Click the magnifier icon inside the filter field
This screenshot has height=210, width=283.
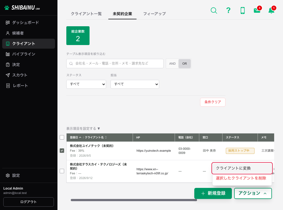(x=71, y=64)
